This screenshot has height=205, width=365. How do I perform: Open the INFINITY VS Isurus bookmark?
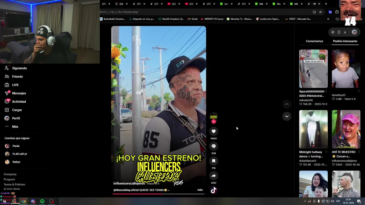click(x=212, y=19)
